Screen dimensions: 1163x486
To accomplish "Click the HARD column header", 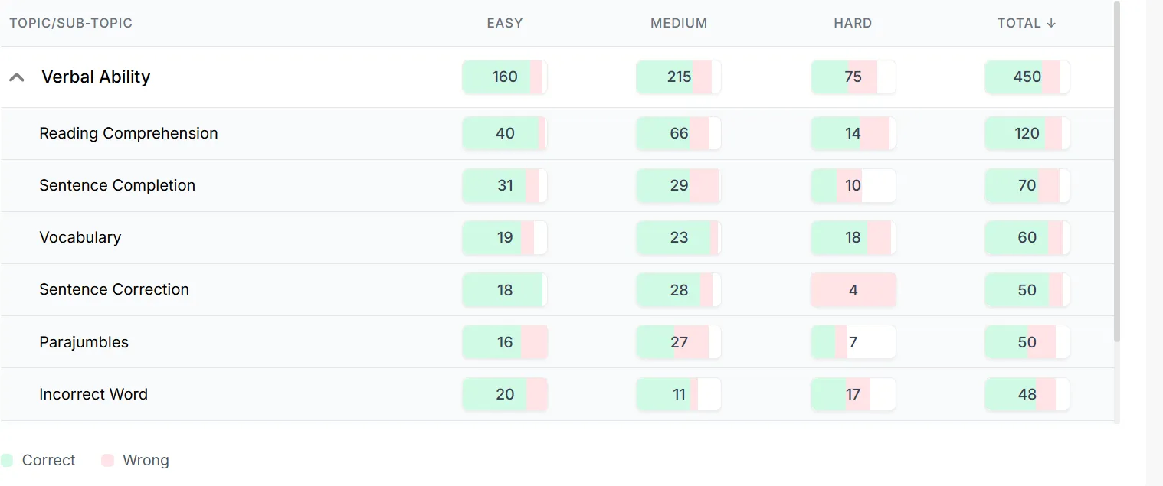I will [853, 23].
